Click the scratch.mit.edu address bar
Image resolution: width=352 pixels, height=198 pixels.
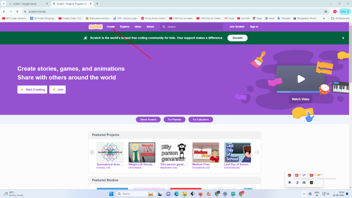click(x=176, y=11)
